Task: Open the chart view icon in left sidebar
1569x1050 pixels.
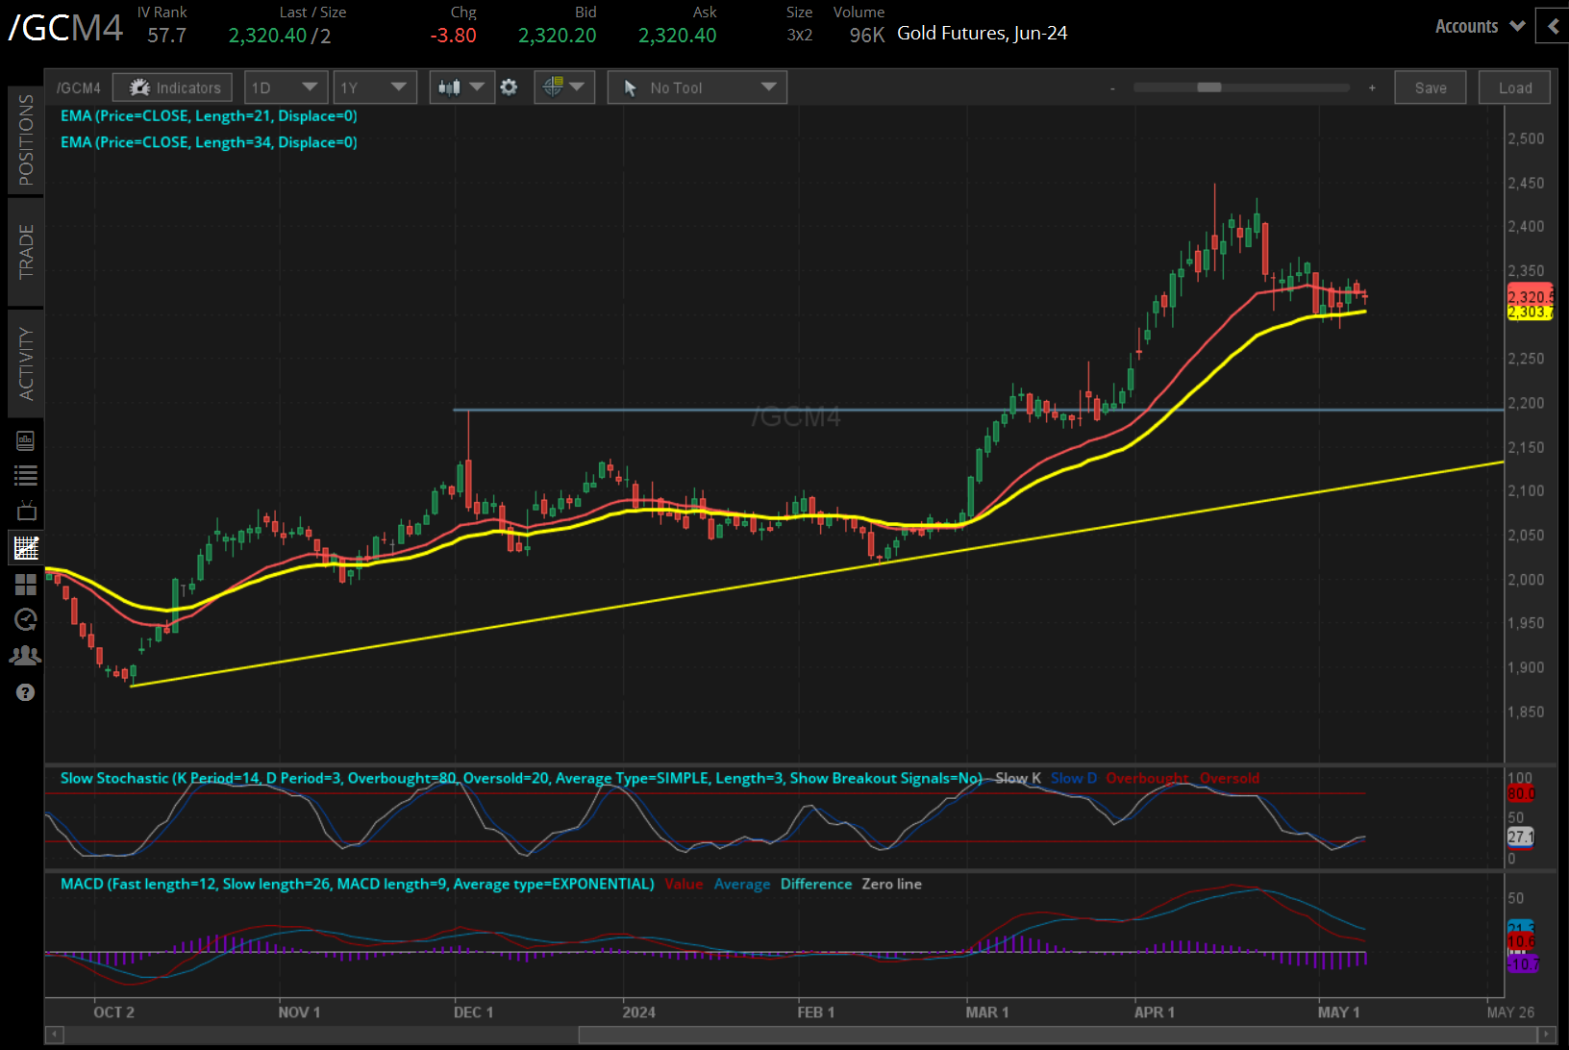Action: [x=26, y=547]
